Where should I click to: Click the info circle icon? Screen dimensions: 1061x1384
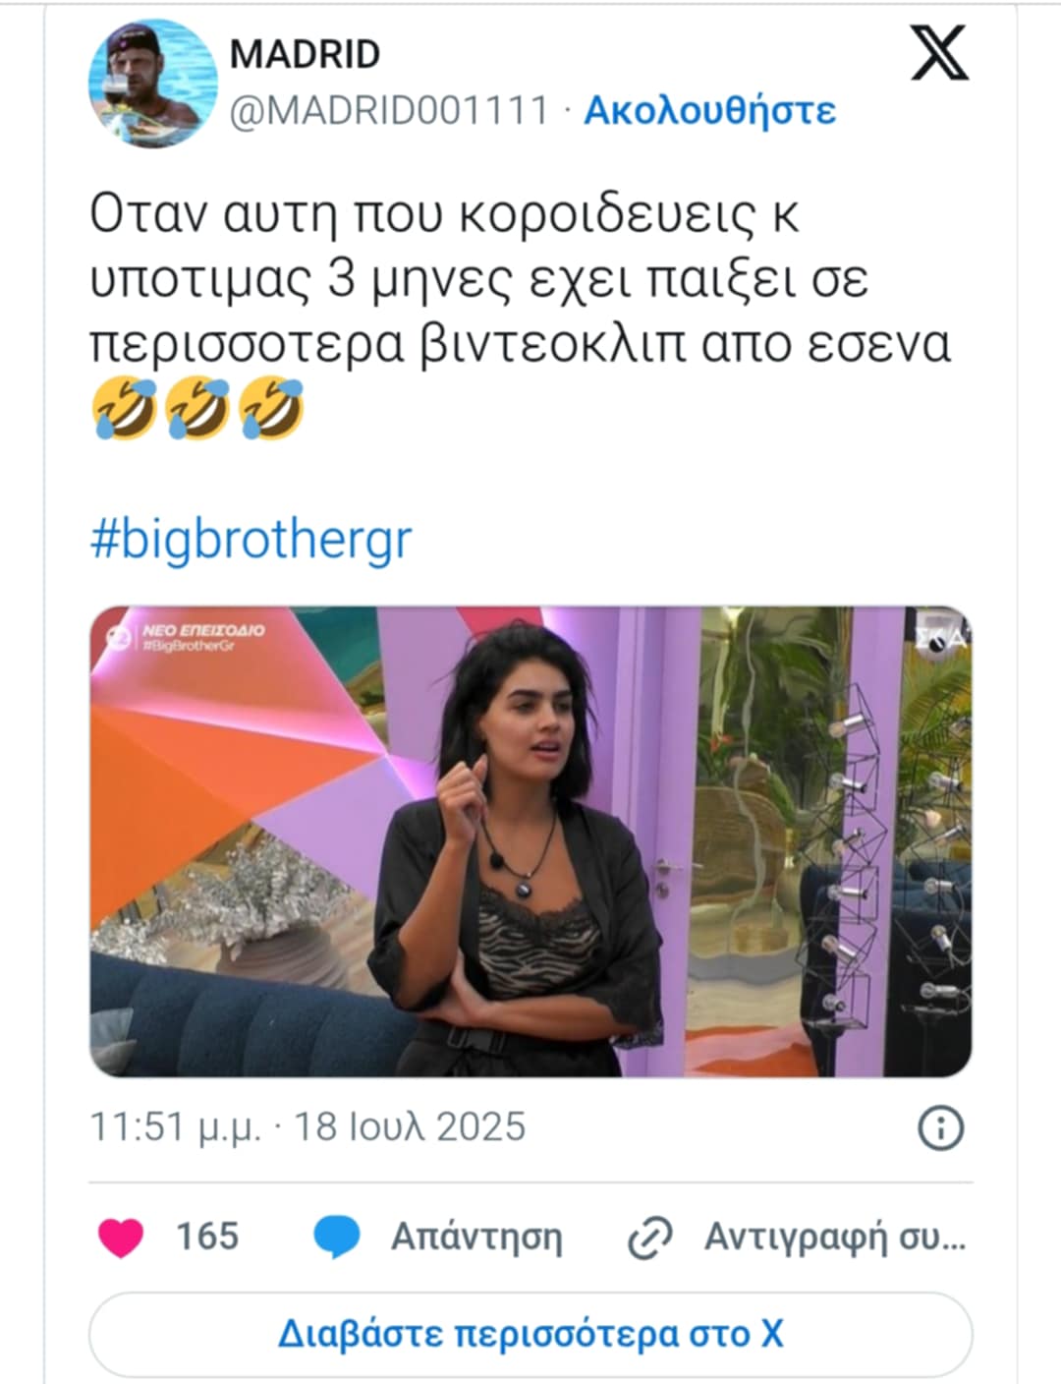tap(940, 1127)
